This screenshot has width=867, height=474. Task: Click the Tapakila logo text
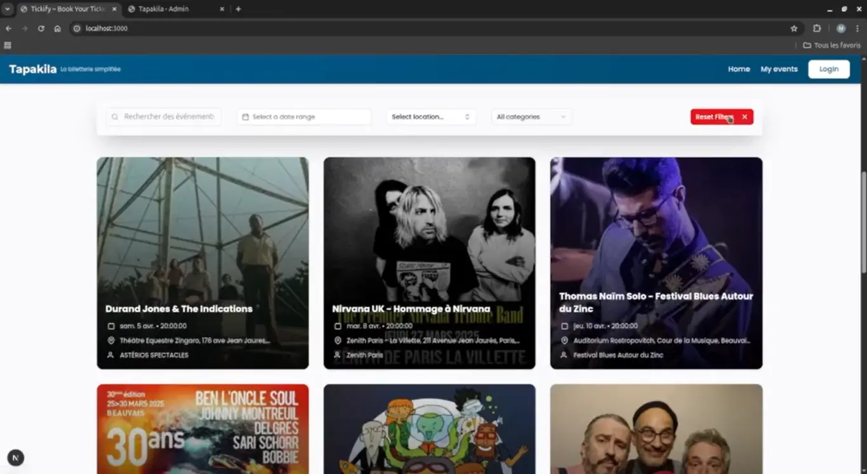pyautogui.click(x=32, y=69)
